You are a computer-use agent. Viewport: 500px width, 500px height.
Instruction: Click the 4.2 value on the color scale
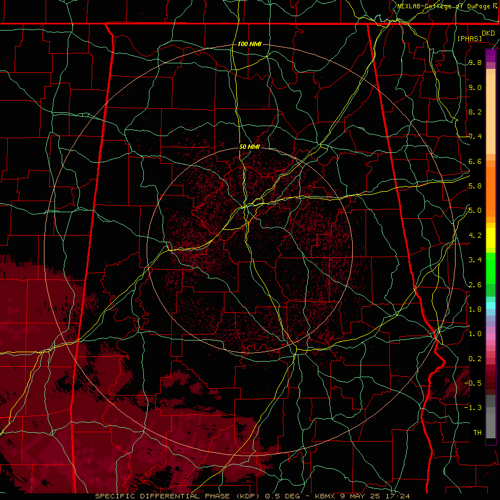(475, 236)
